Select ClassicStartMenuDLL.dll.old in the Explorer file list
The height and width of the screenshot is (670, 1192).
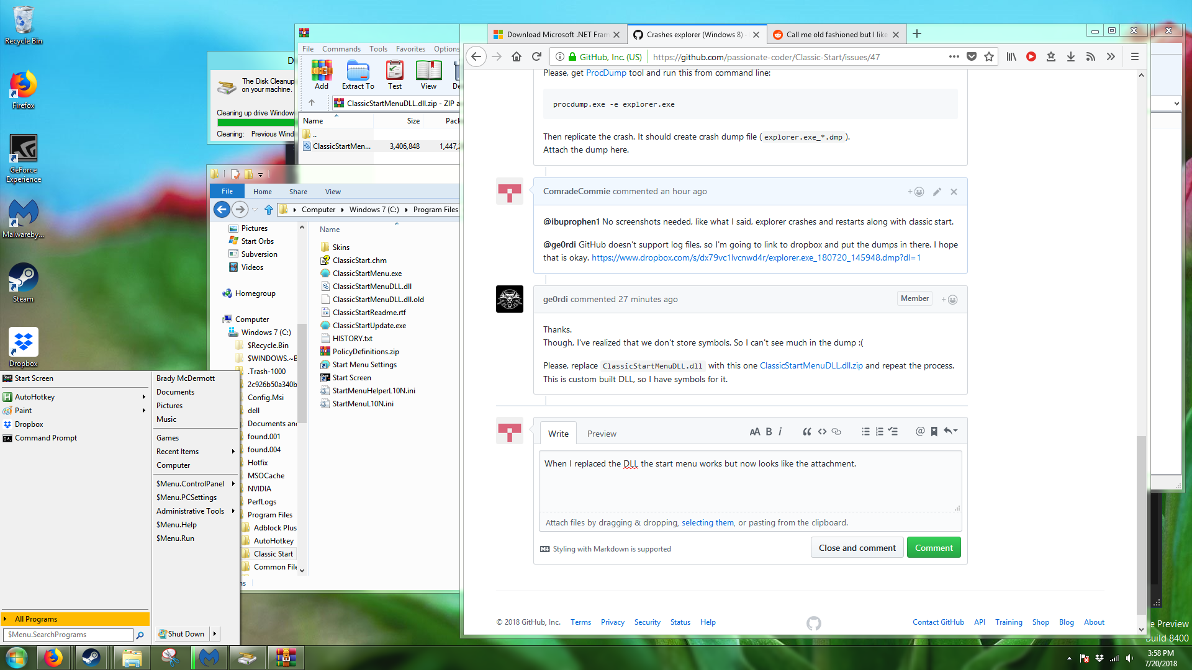tap(378, 300)
